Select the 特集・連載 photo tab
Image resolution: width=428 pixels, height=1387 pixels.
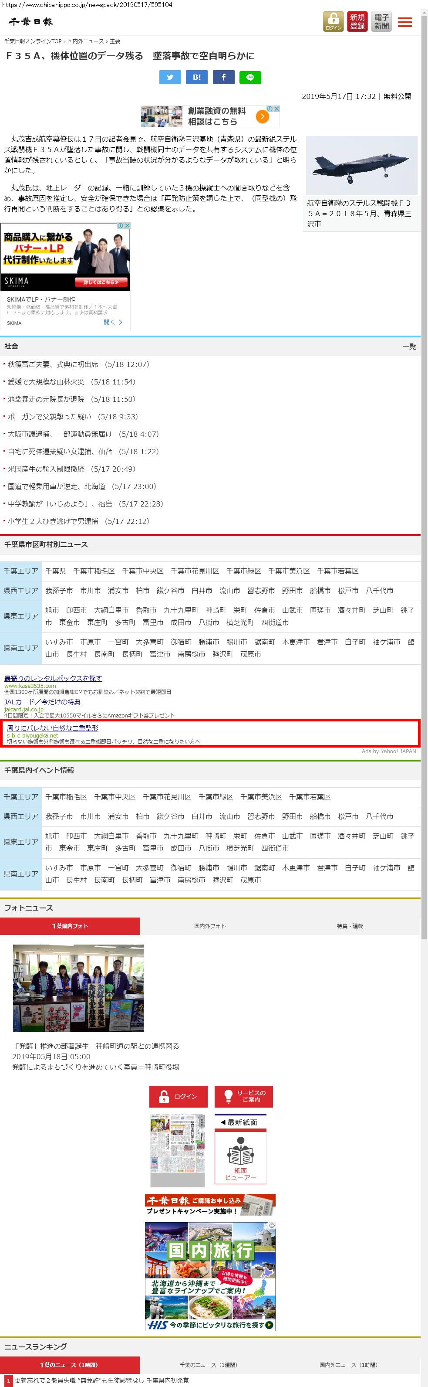coord(350,926)
